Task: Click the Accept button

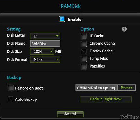Action: point(70,114)
